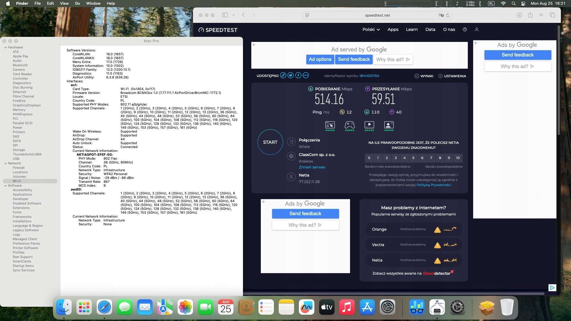The width and height of the screenshot is (571, 321).
Task: Select rating 0 in the recommendation scale
Action: pos(369,158)
